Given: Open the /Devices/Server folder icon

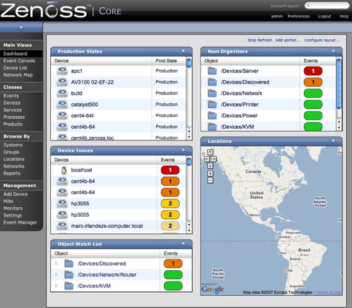Looking at the screenshot, I should (x=212, y=71).
